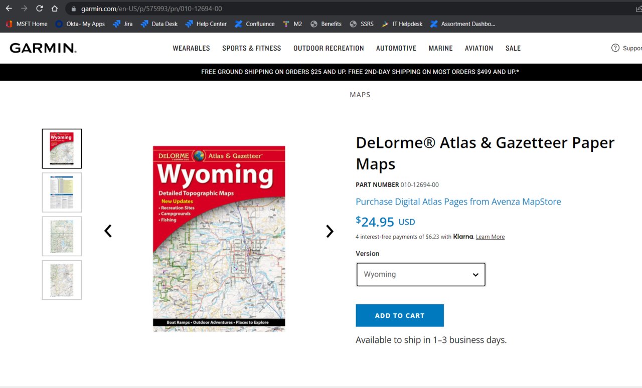Show the previous product image

108,231
